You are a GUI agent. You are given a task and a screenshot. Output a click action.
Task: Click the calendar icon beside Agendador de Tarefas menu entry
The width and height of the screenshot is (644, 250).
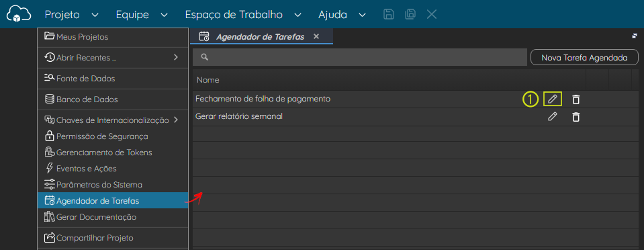[49, 201]
